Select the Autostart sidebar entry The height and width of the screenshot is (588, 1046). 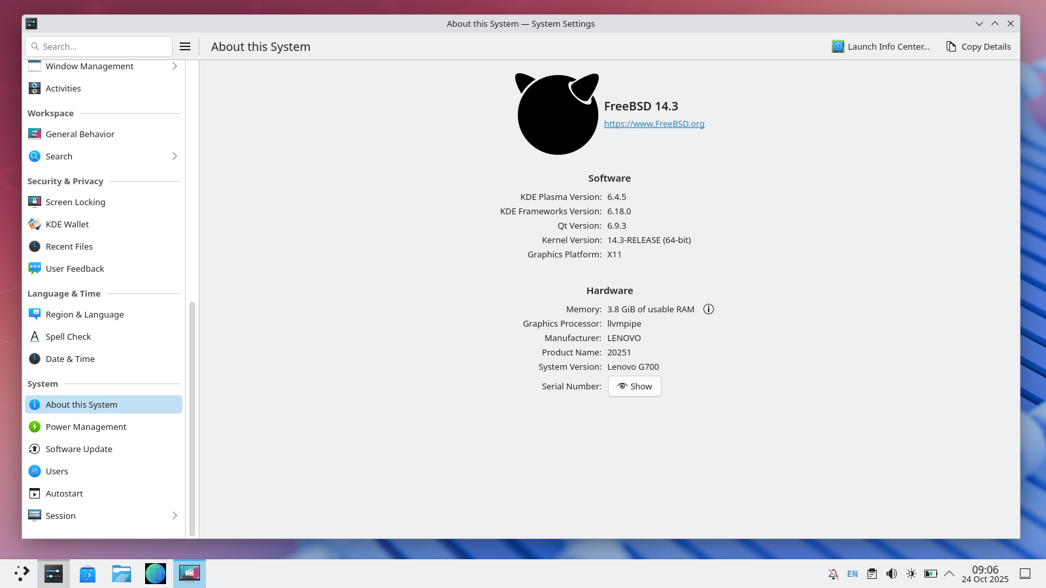[64, 493]
